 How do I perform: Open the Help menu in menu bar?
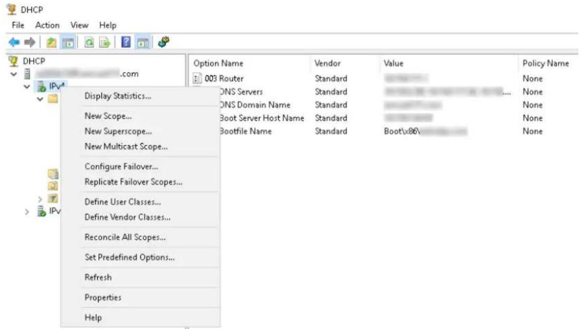point(107,25)
